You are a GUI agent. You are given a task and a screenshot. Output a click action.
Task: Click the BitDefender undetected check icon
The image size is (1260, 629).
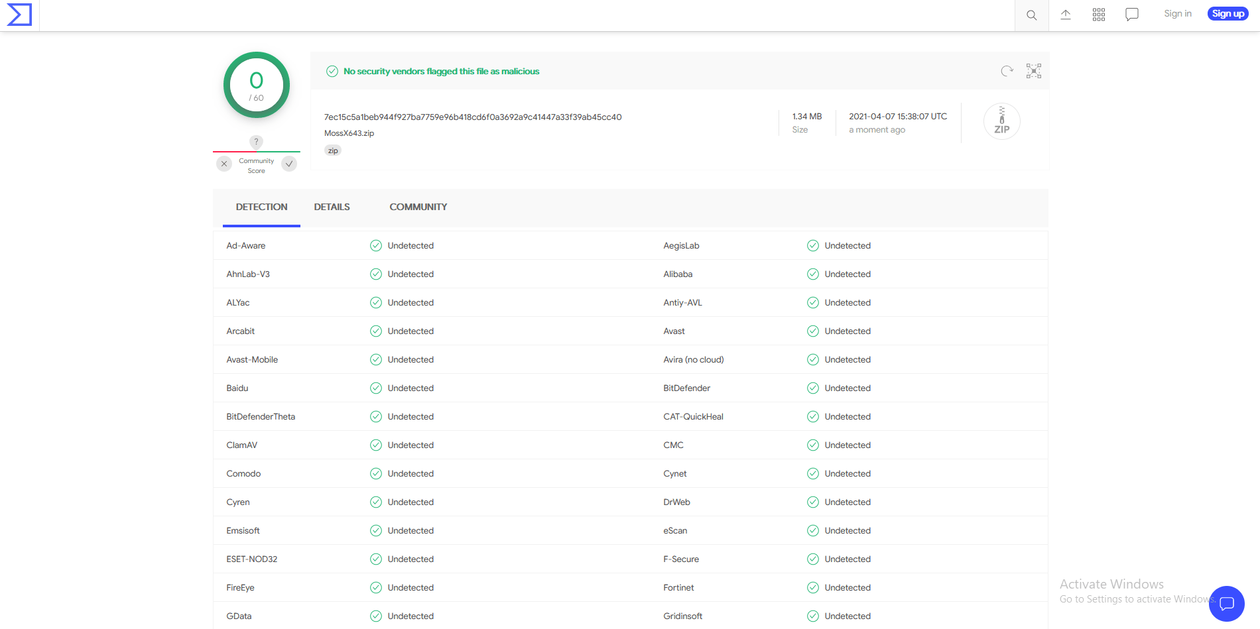[x=813, y=388]
